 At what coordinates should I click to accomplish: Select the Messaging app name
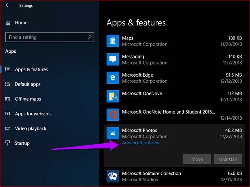point(133,57)
